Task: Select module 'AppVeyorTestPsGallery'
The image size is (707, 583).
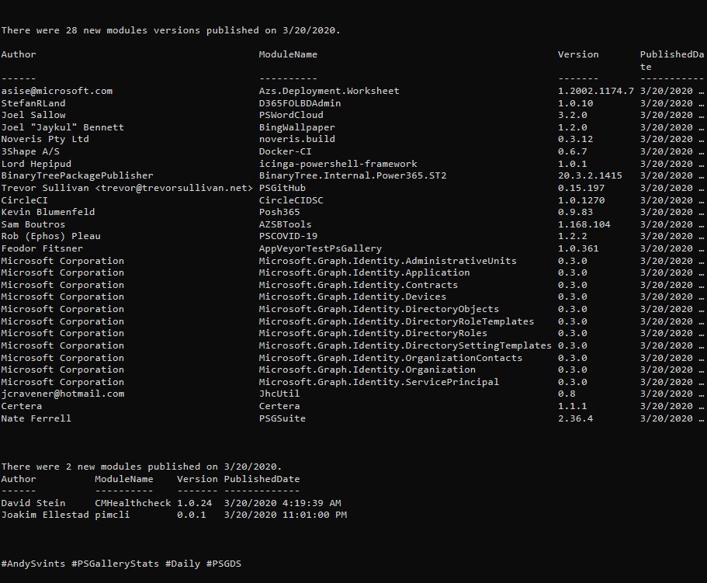Action: [321, 249]
